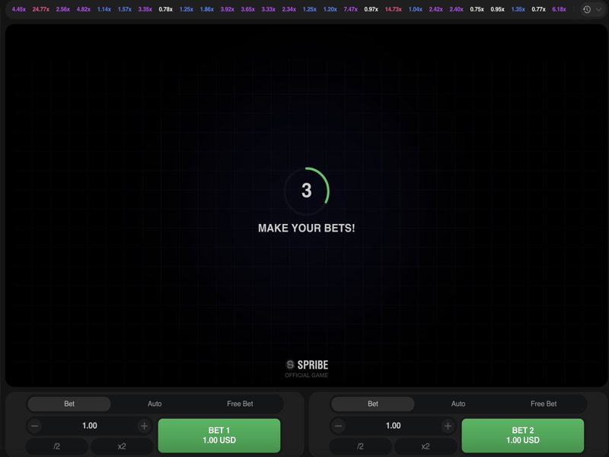The width and height of the screenshot is (609, 457).
Task: Switch to Auto tab in Bet 1 panel
Action: (155, 404)
